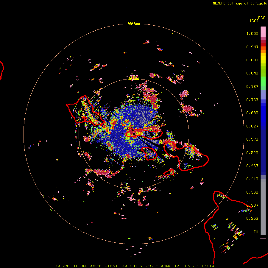The image size is (268, 268).
Task: Click the TH threshold label on the scale
Action: point(256,232)
